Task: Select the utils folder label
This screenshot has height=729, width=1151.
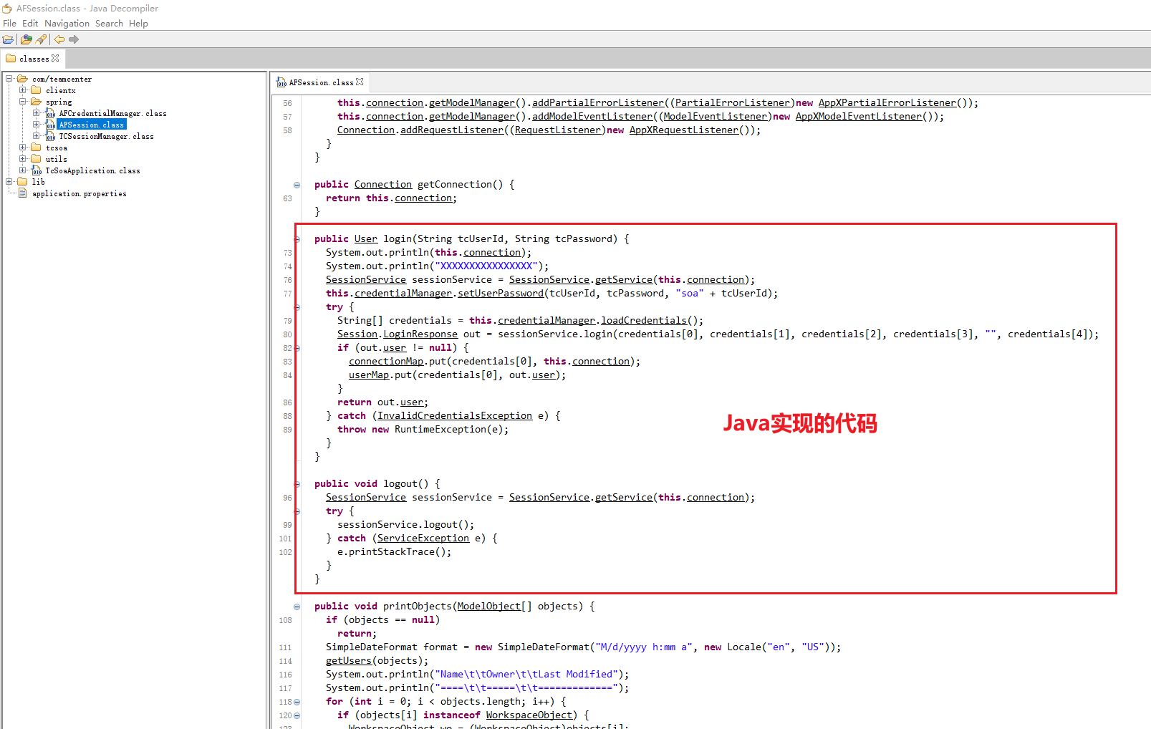Action: point(57,159)
